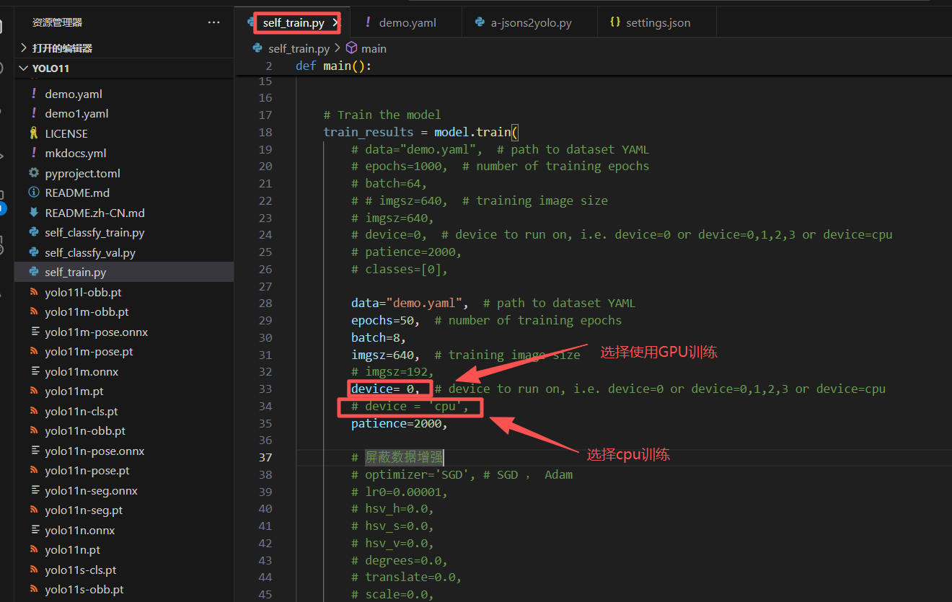Click the icon beside yolo11m.pt
This screenshot has width=952, height=602.
[x=33, y=391]
